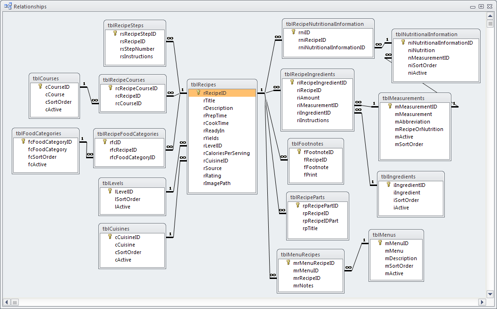Click the infinity symbol near tblRecipeIngredients

click(276, 87)
